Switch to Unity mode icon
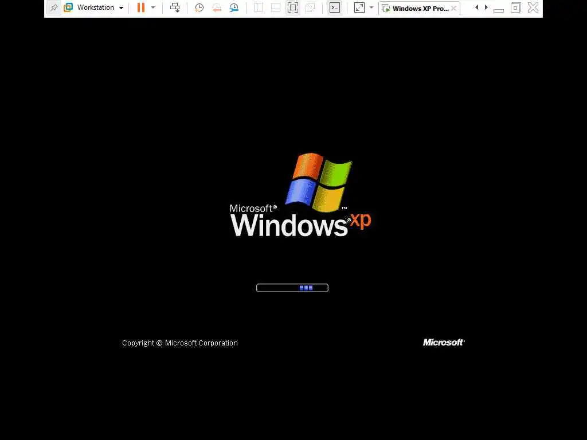This screenshot has height=440, width=587. (310, 7)
